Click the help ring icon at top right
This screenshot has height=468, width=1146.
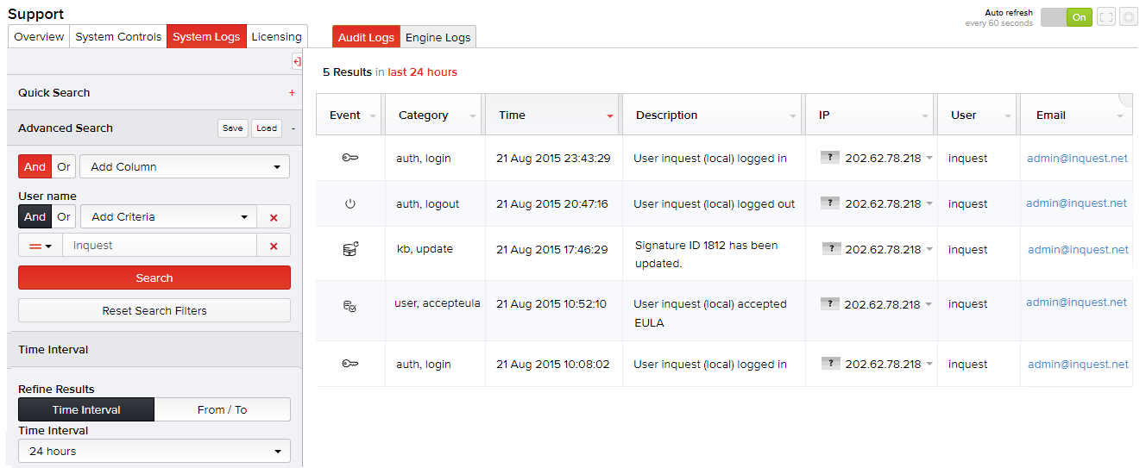point(1128,17)
